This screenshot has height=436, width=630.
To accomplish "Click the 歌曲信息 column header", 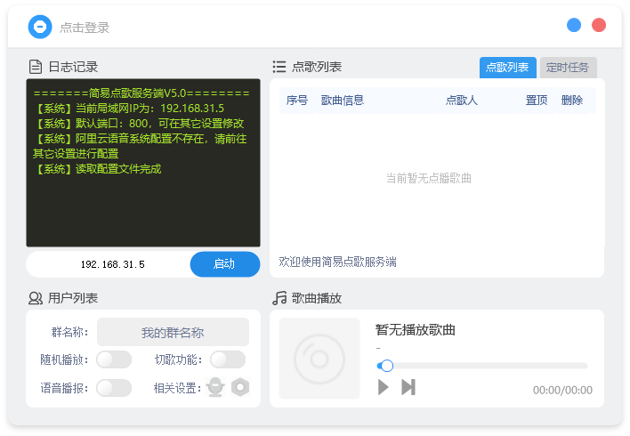I will click(343, 100).
